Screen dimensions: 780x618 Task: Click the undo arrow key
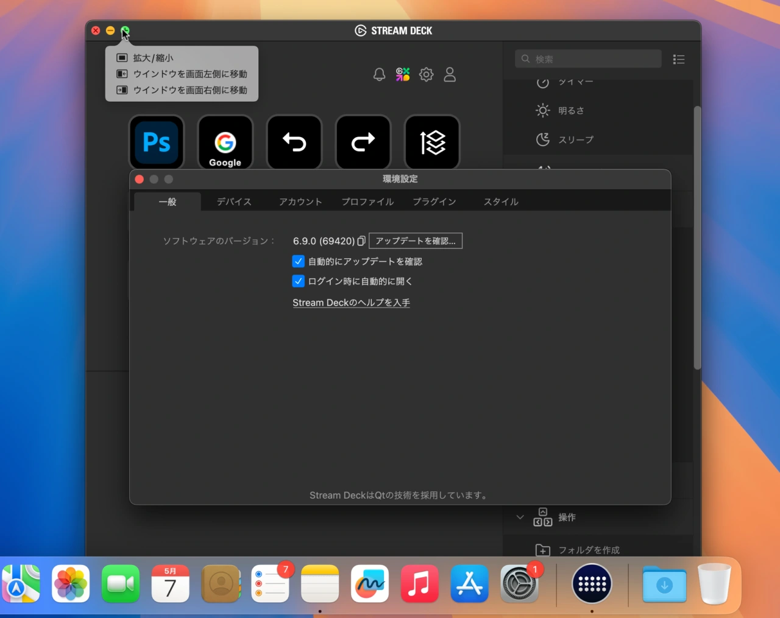294,142
